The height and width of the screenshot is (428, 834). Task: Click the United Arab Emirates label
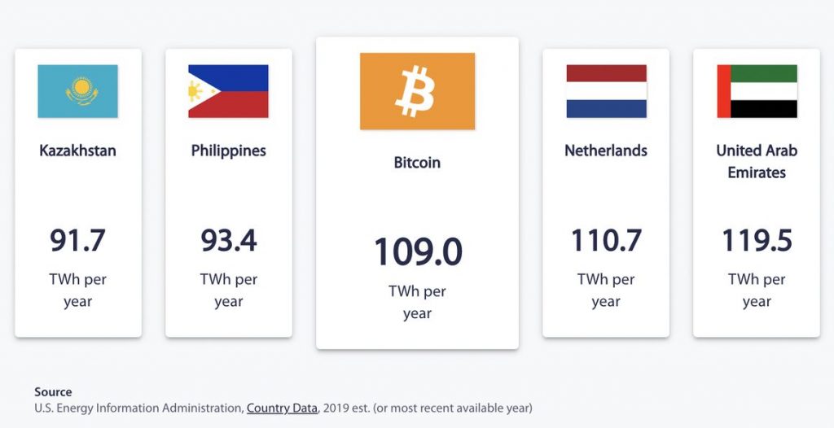click(x=757, y=161)
